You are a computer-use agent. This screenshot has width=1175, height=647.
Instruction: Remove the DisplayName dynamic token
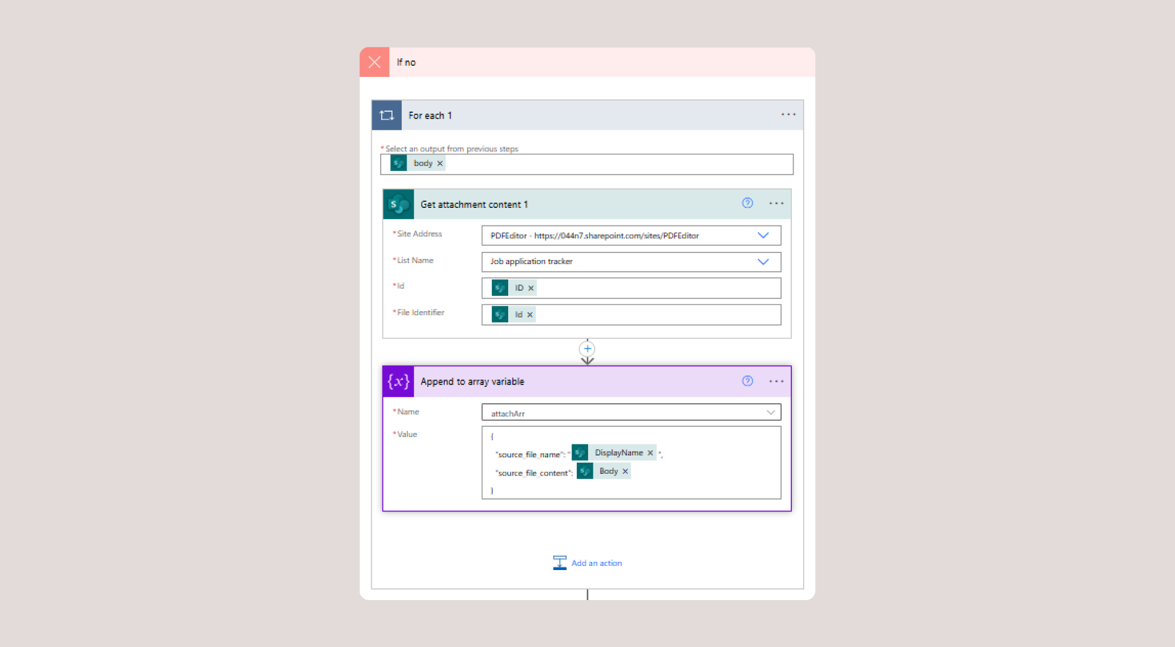point(650,453)
